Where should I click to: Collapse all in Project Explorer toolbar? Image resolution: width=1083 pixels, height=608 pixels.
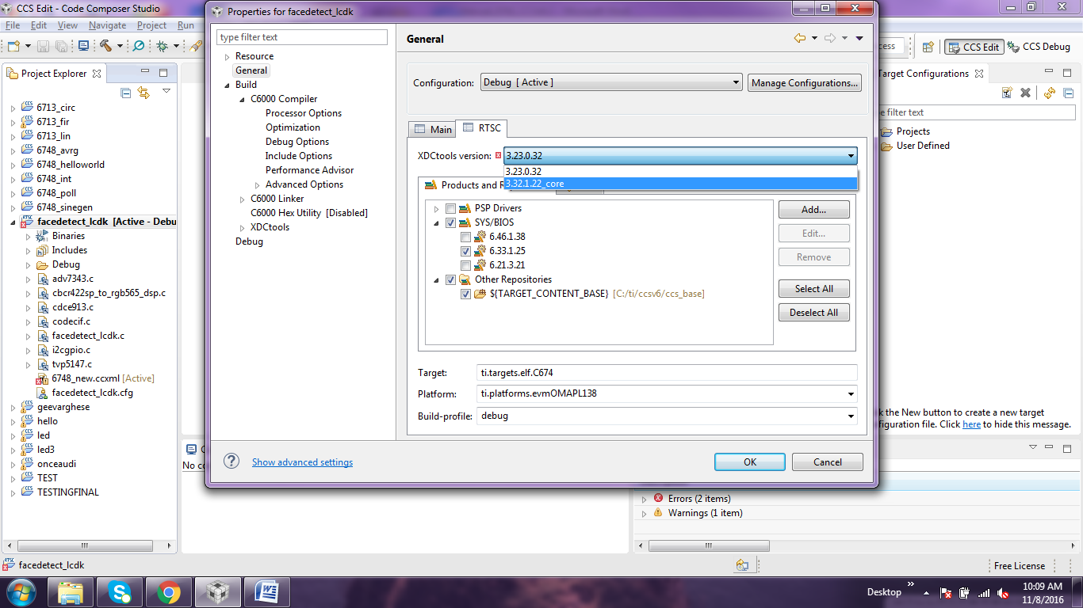click(126, 93)
